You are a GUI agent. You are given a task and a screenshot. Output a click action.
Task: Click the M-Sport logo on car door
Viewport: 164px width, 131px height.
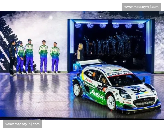97,95
